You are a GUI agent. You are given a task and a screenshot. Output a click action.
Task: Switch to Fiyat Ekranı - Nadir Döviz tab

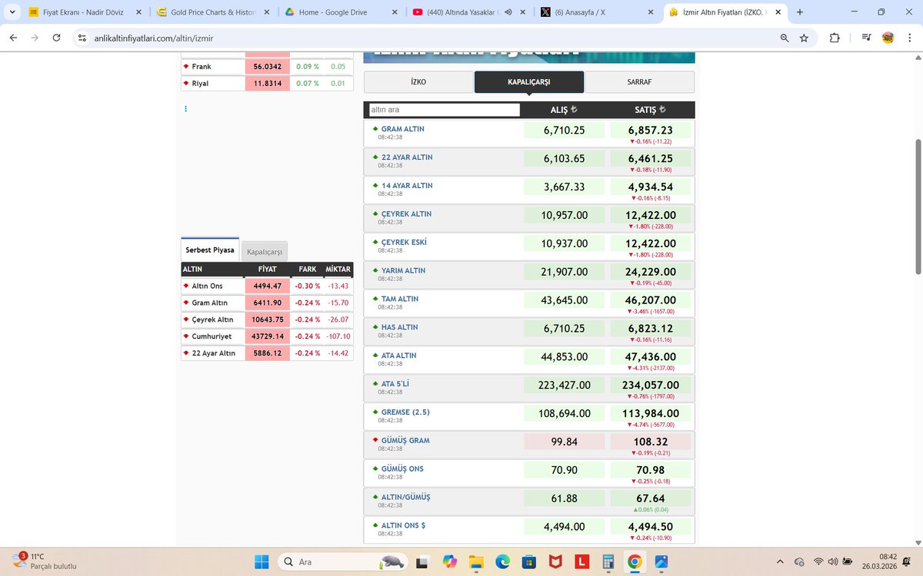pyautogui.click(x=83, y=12)
